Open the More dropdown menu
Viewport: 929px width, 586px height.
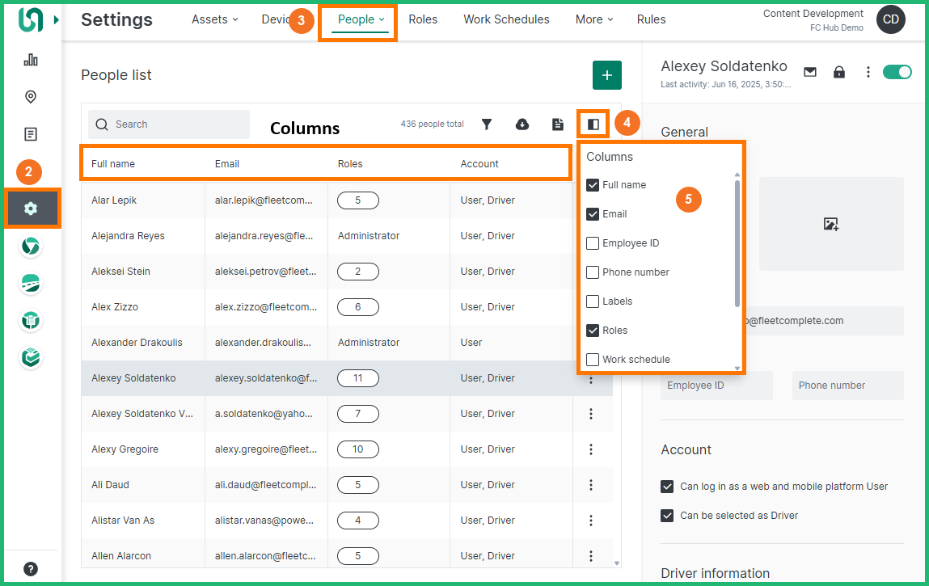594,19
